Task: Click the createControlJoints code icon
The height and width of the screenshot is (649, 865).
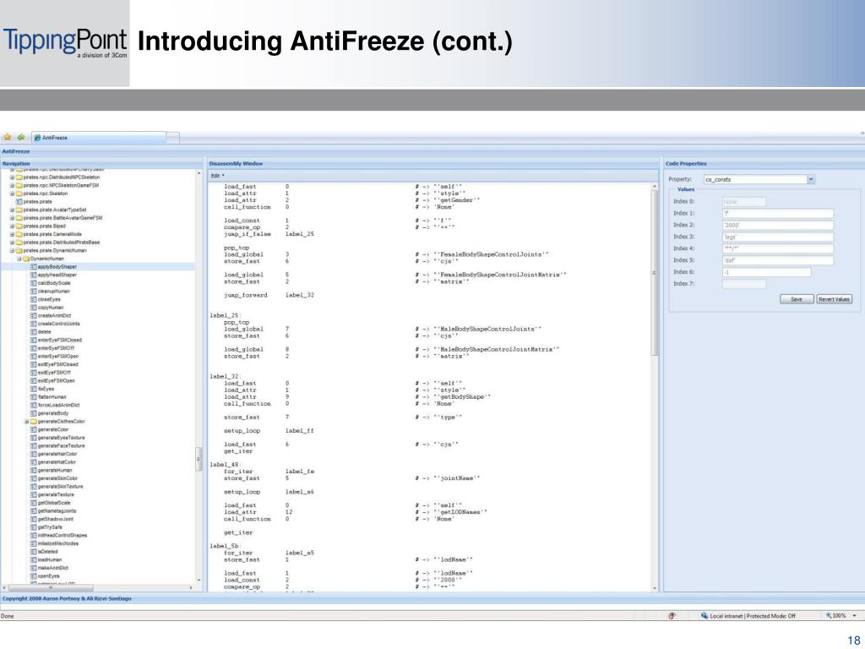Action: (34, 324)
